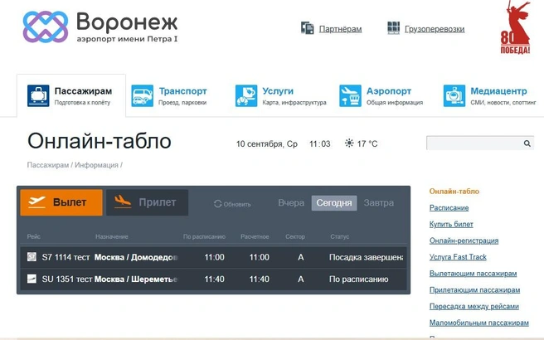Click status Посадка завершена
Screen dimensions: 544x340
tap(366, 257)
